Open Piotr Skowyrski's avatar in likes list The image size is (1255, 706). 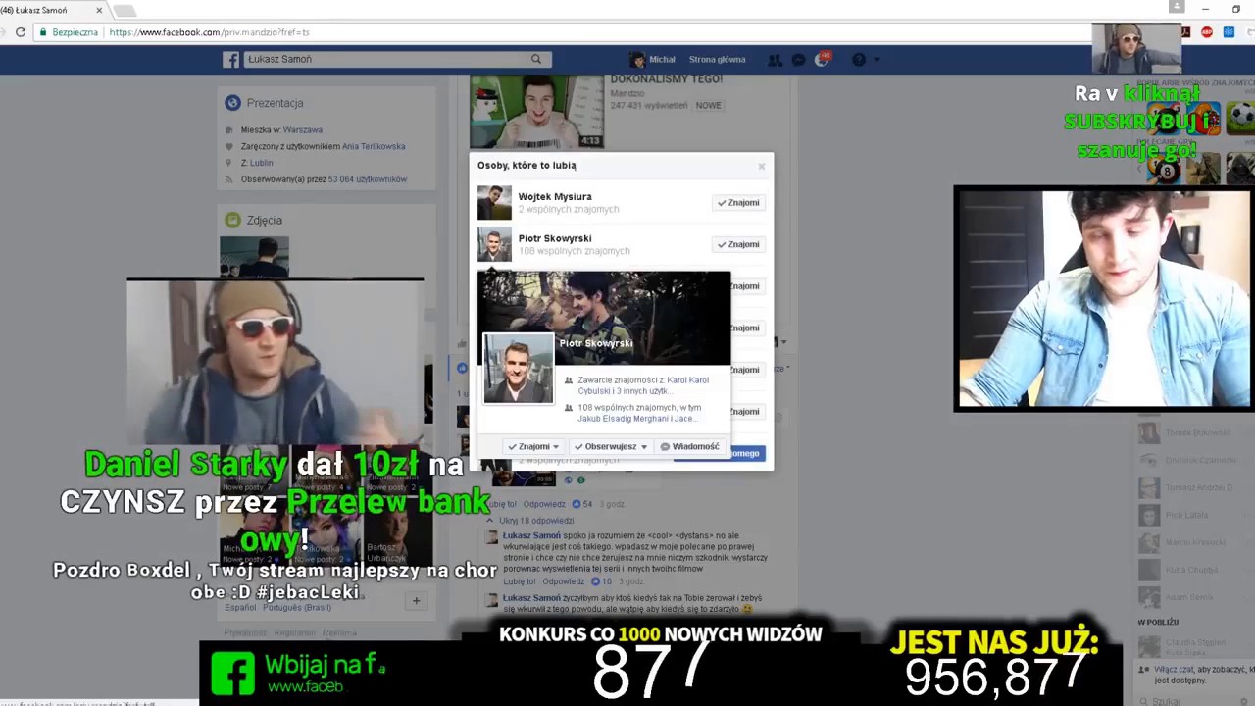[494, 245]
